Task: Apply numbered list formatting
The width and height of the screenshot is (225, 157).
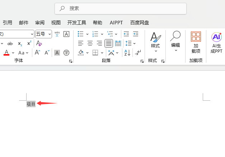Action: point(95,34)
